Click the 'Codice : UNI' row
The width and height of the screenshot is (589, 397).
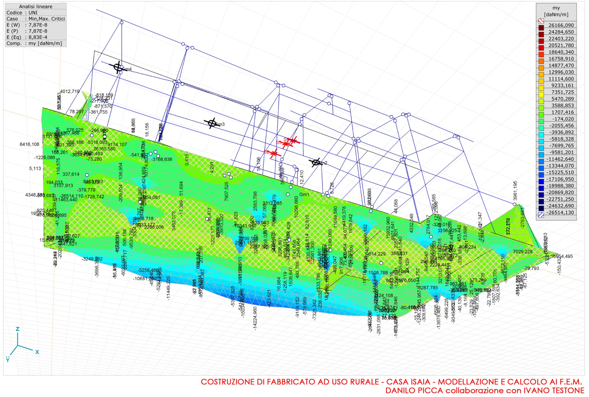(x=36, y=13)
